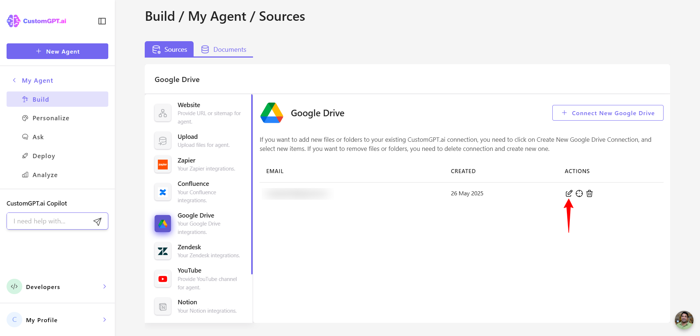Click the source list scrollbar
This screenshot has height=336, width=700.
[x=252, y=184]
